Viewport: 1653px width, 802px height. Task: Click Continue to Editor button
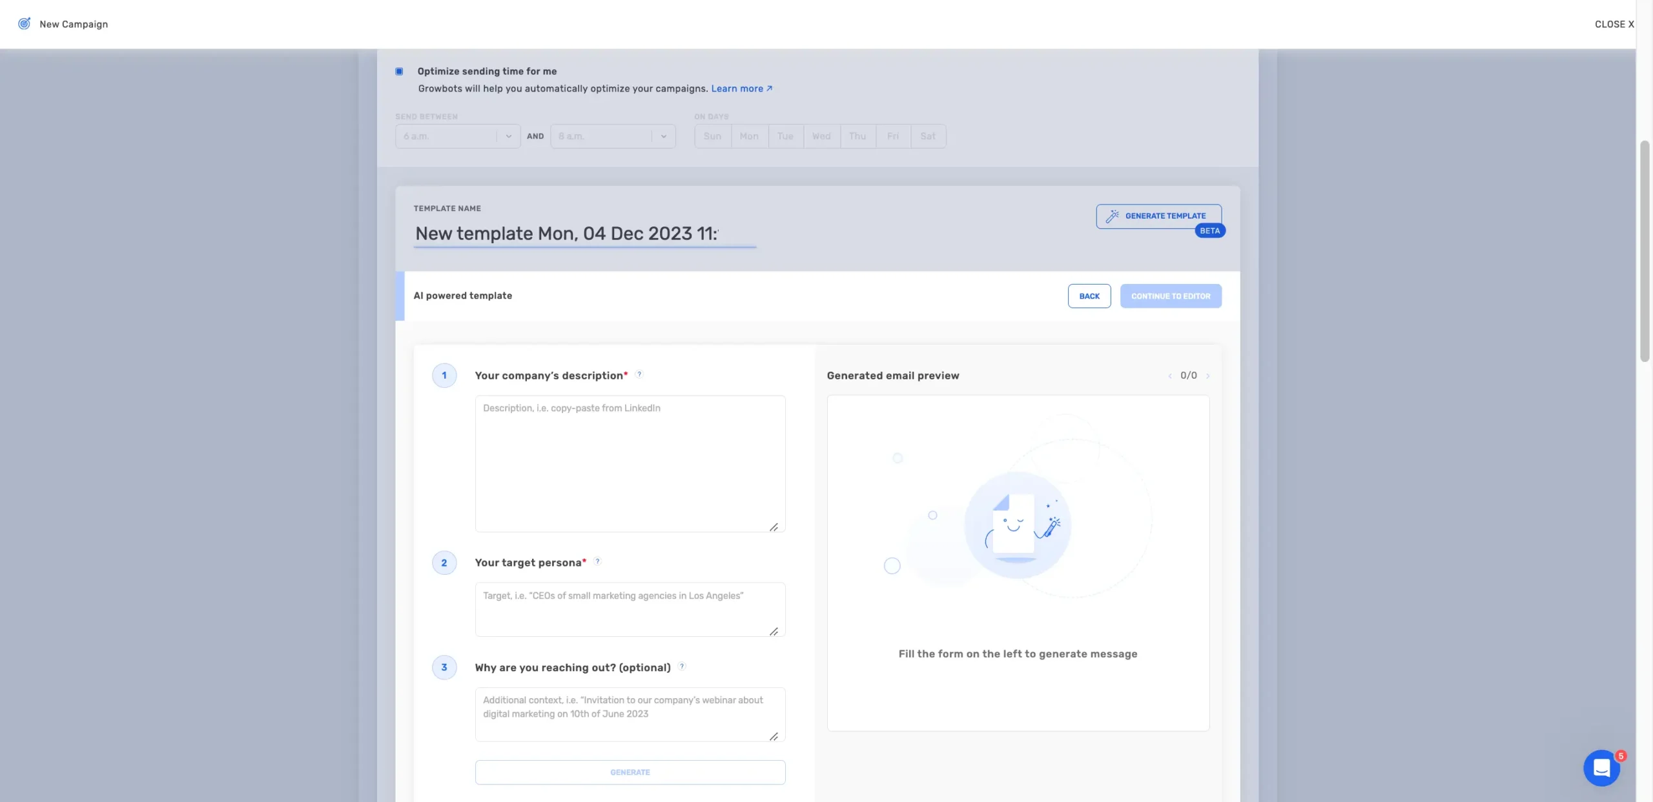click(x=1170, y=296)
